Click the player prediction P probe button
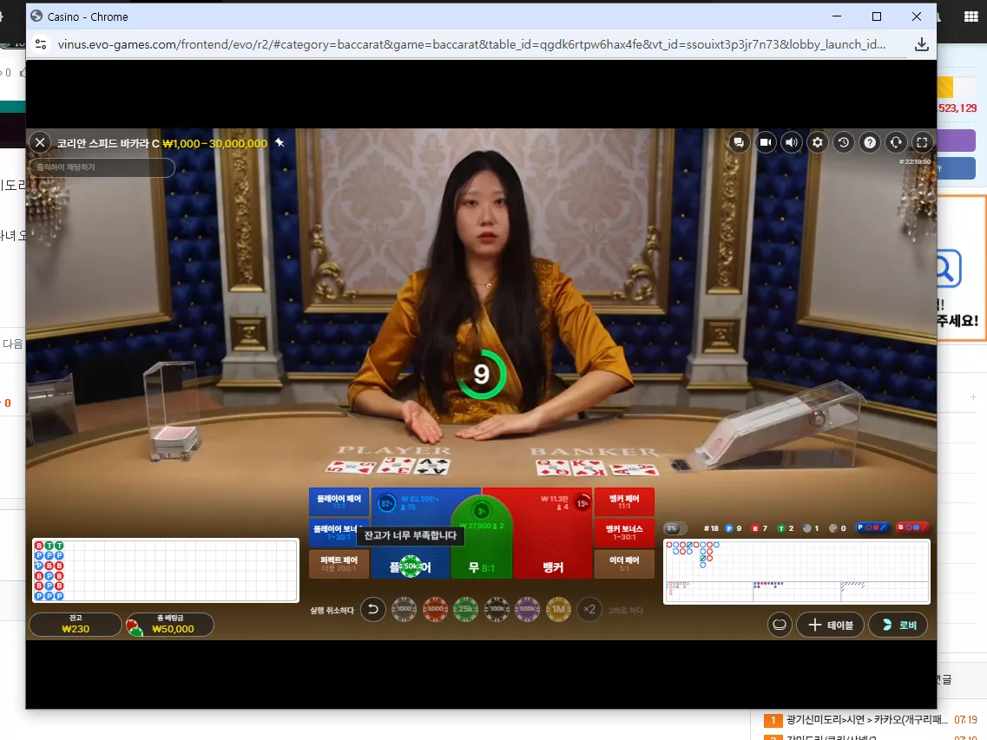 [872, 527]
